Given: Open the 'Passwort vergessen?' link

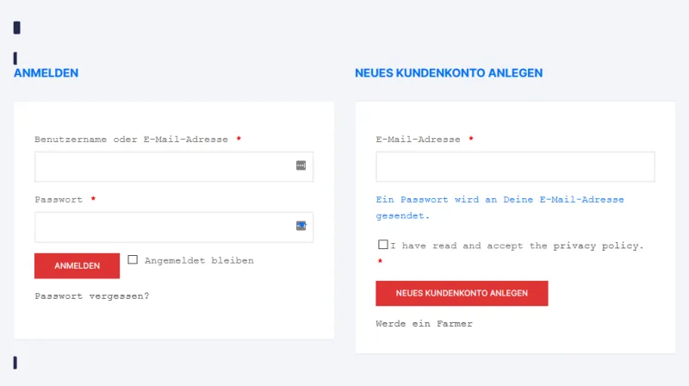Looking at the screenshot, I should pyautogui.click(x=92, y=296).
